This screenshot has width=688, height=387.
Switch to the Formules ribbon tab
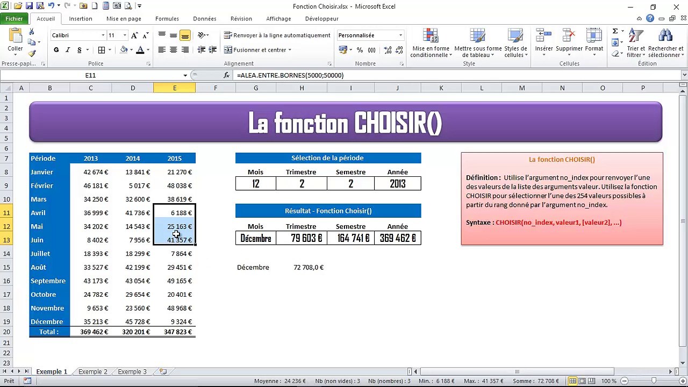[167, 19]
